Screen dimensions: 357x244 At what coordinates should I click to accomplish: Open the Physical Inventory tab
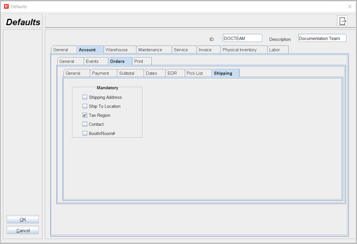(x=244, y=50)
